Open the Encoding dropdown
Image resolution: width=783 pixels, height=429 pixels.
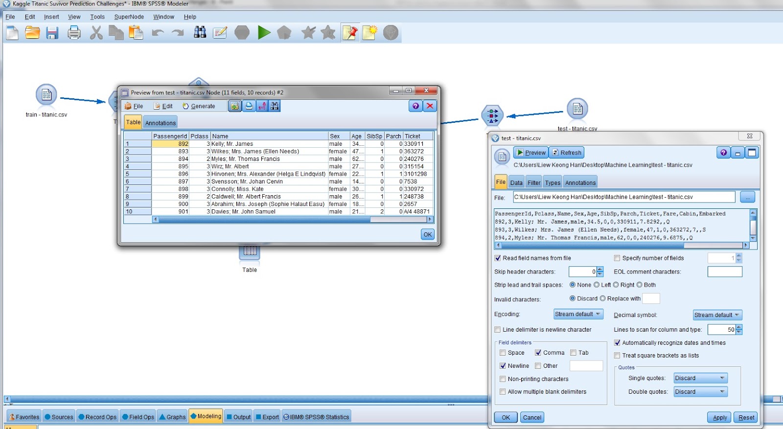point(578,314)
